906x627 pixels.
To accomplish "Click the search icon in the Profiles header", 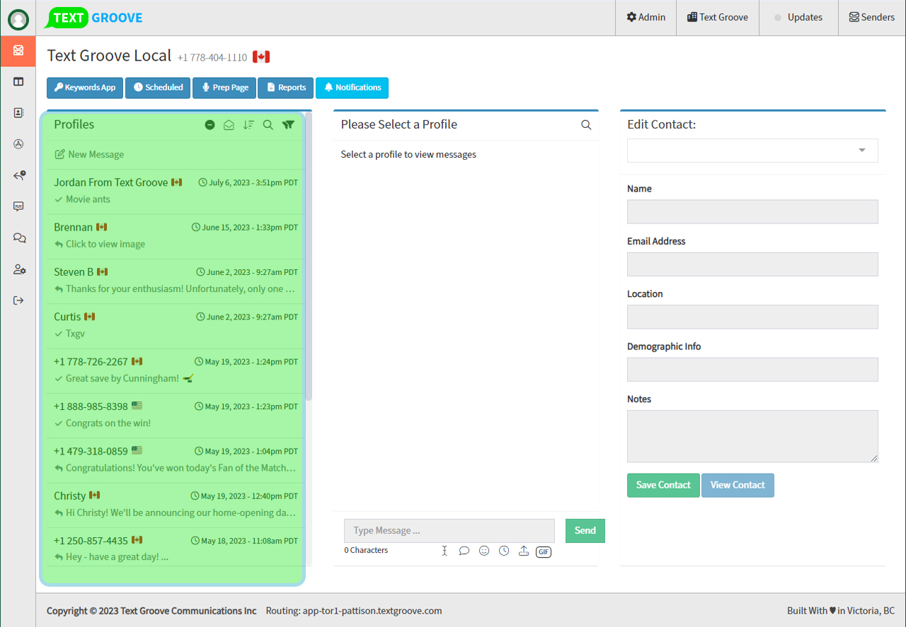I will (x=268, y=125).
